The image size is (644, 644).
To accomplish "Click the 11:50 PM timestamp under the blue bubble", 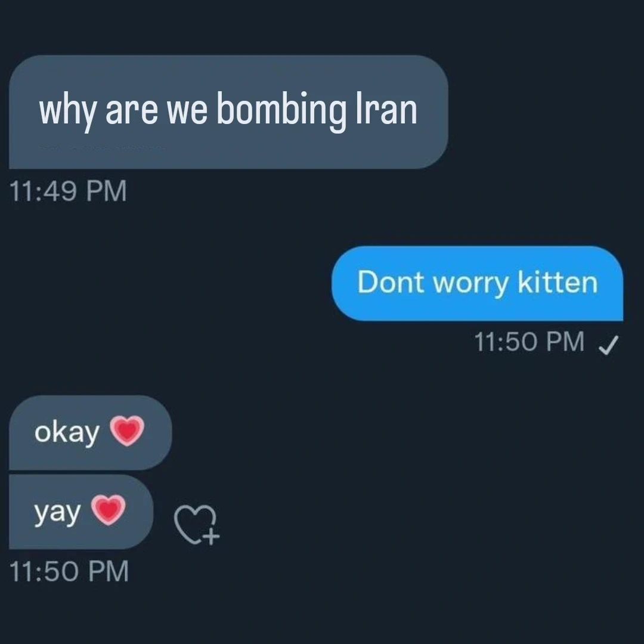I will tap(529, 342).
